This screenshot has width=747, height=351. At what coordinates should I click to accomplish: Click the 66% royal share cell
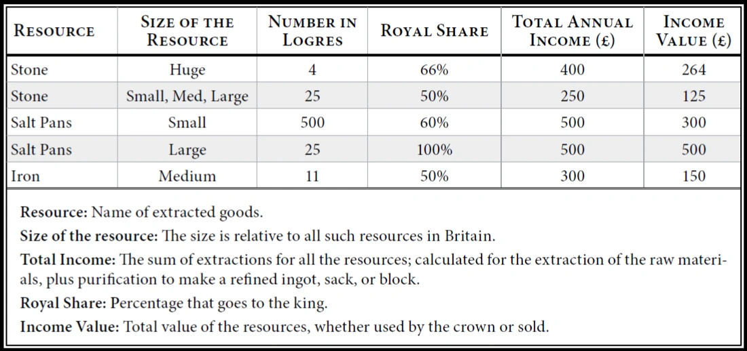click(x=434, y=70)
